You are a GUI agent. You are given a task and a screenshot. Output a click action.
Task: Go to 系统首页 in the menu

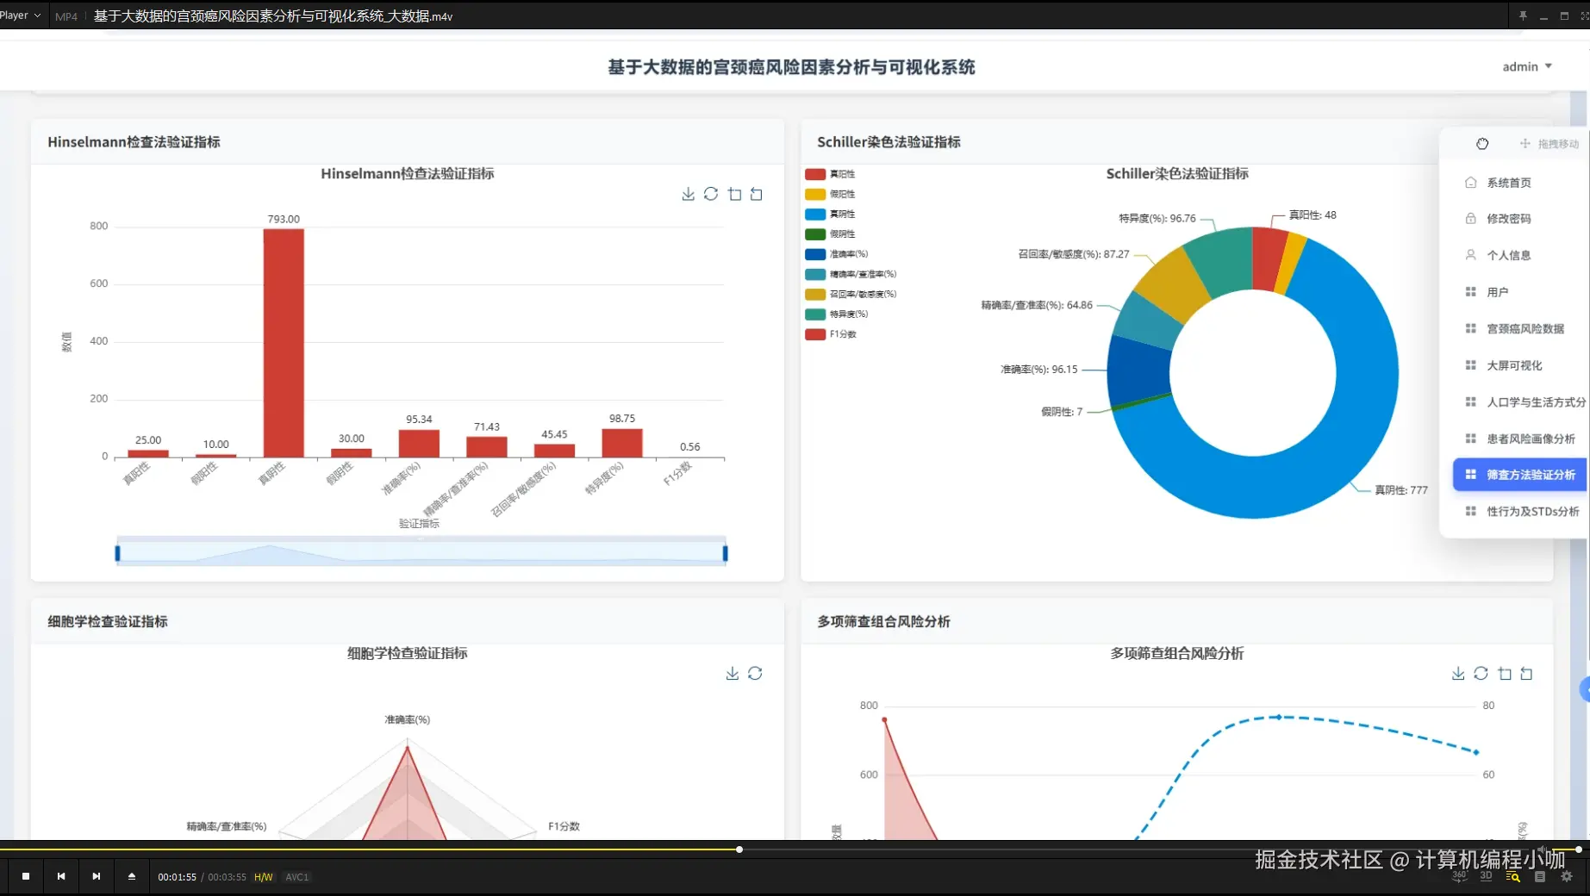(1508, 183)
